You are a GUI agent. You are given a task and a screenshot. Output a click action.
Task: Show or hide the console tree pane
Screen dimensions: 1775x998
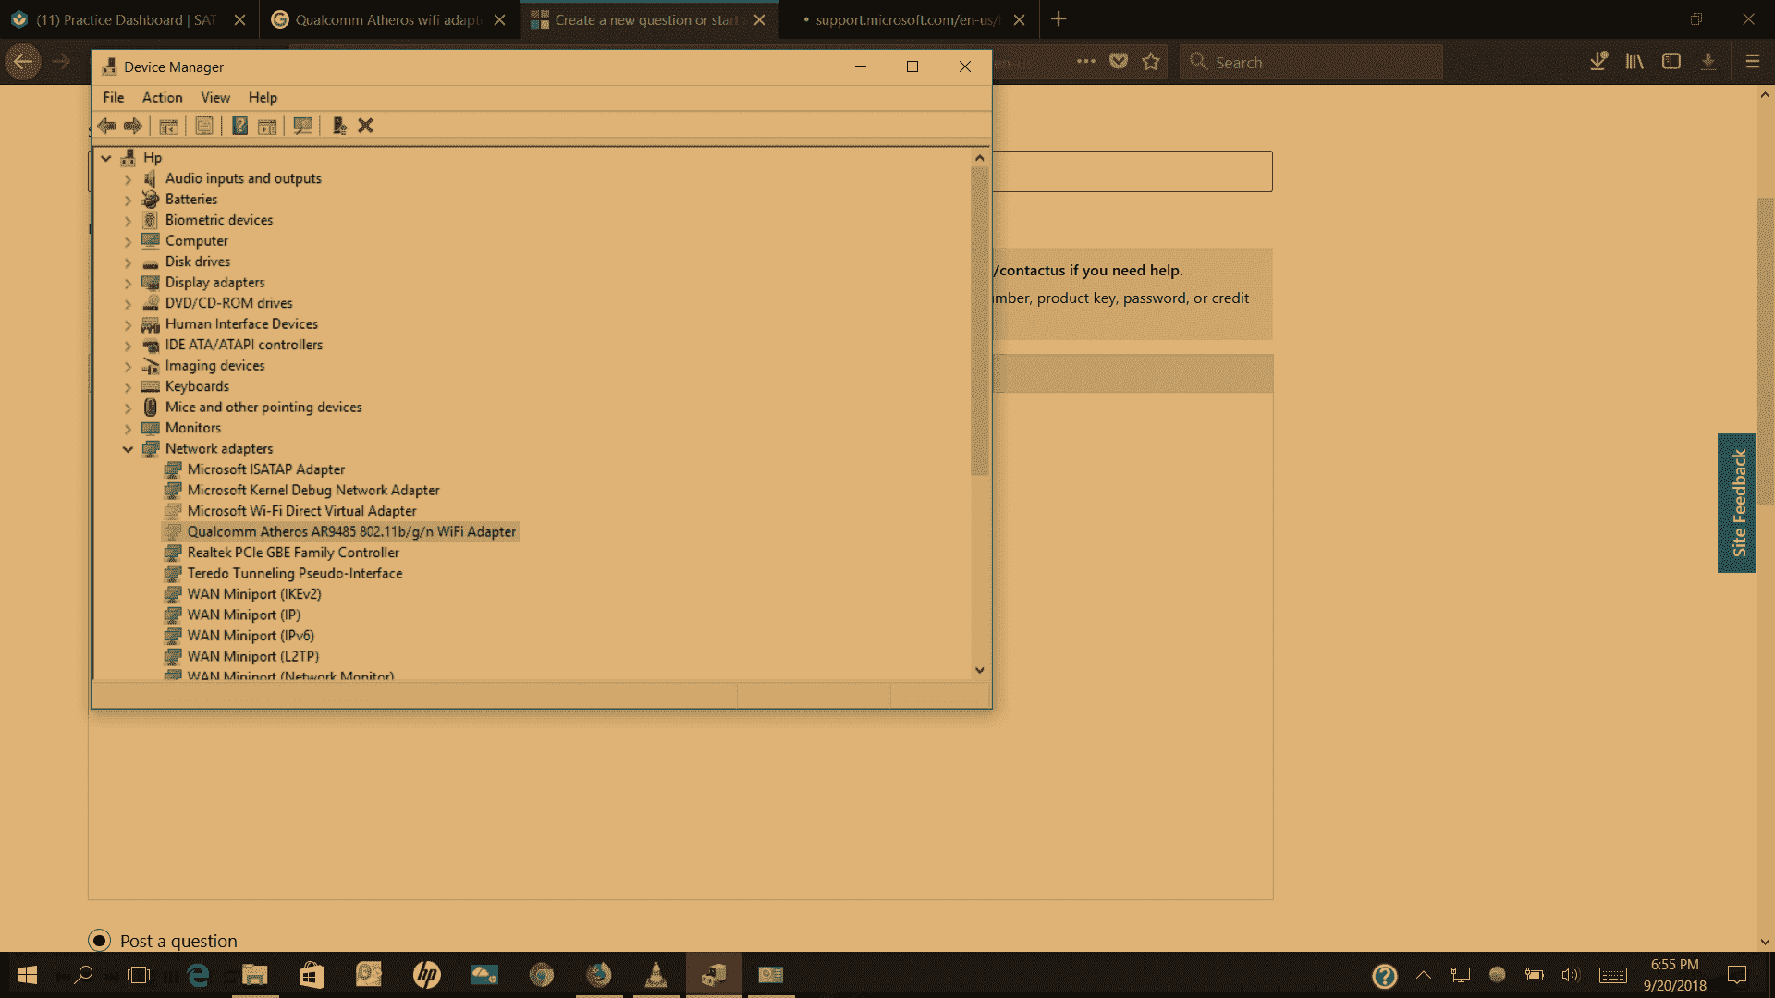click(169, 126)
